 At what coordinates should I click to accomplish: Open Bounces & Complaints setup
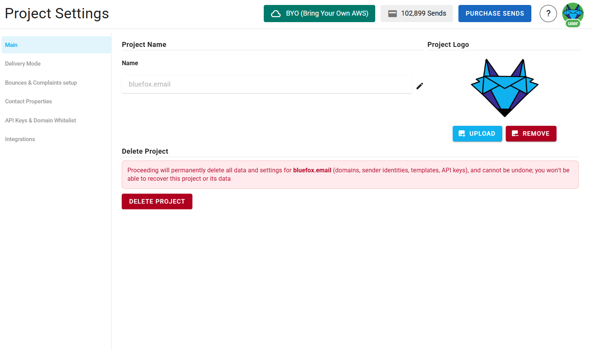point(41,83)
